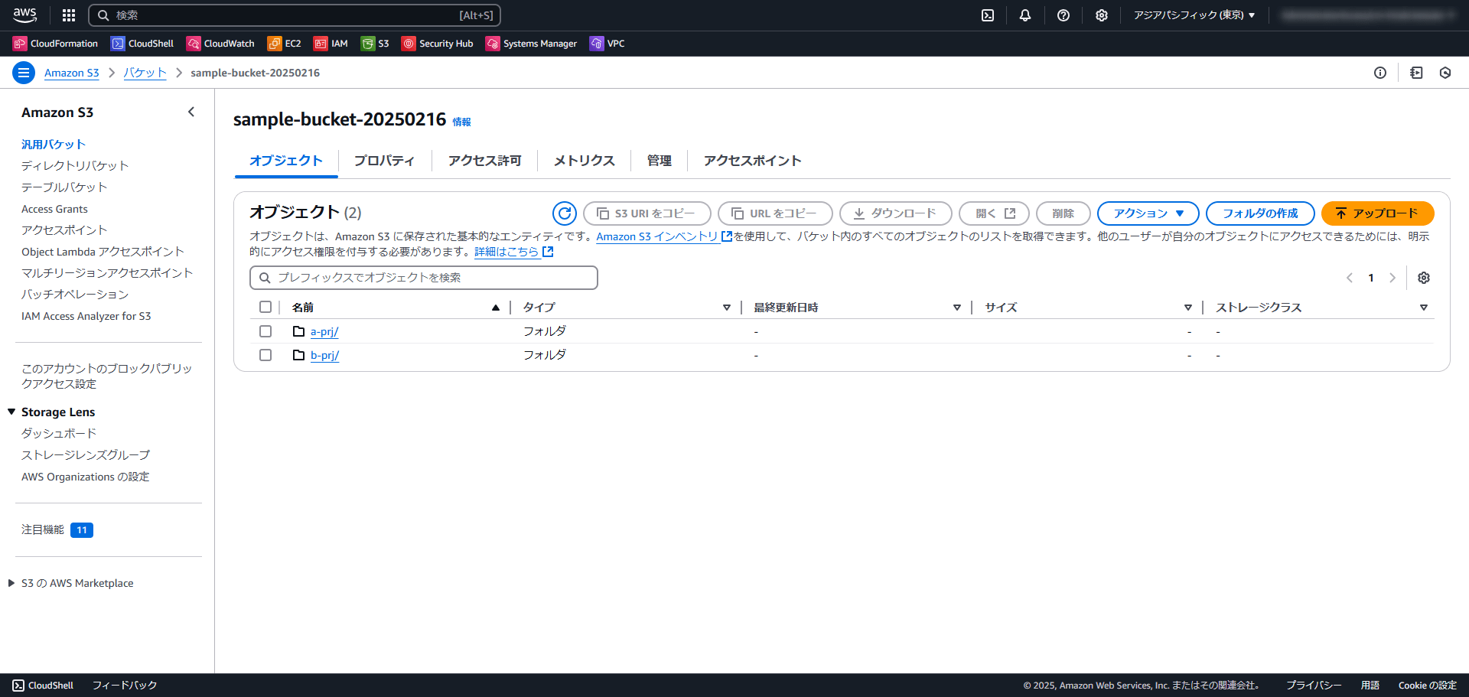This screenshot has height=697, width=1469.
Task: Open Systems Manager favorite shortcut
Action: [531, 44]
